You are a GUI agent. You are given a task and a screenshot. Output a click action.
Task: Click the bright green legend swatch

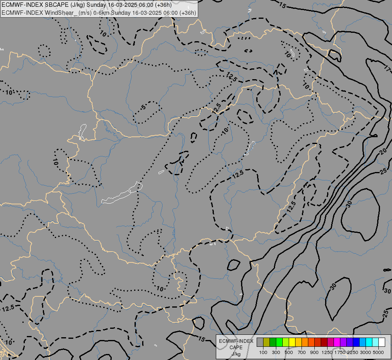click(279, 342)
